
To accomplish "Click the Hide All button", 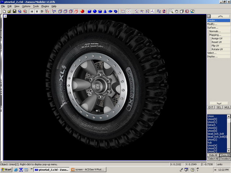I will 213,155.
